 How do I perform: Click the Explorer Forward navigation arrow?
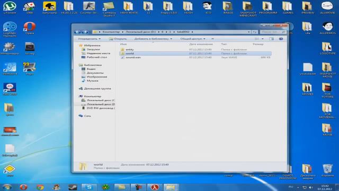(85, 32)
